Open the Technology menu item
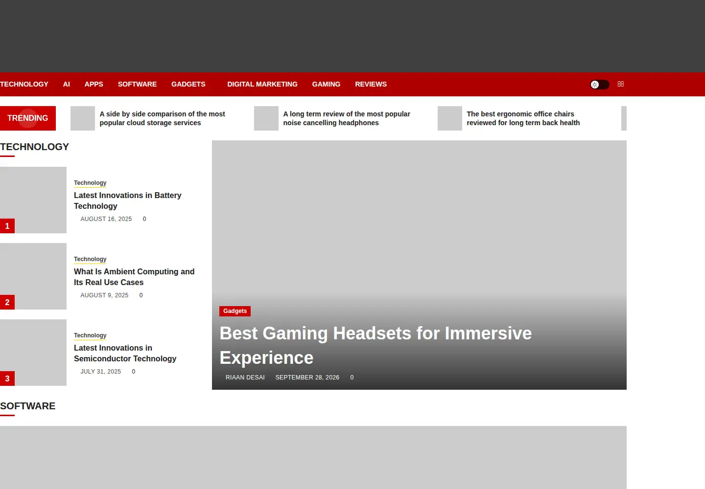Screen dimensions: 705x489 click(x=24, y=84)
